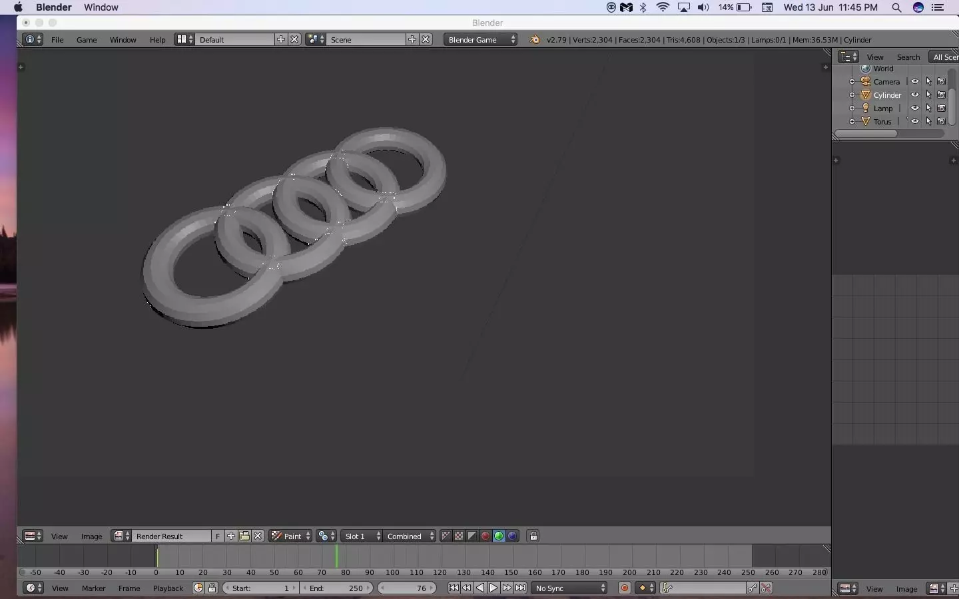Screen dimensions: 959x599
Task: Toggle the lock icon in image editor header
Action: (x=533, y=536)
